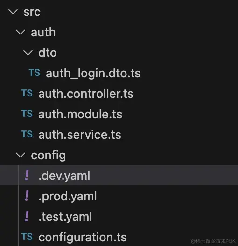238x246 pixels.
Task: Select the src folder label
Action: click(32, 12)
